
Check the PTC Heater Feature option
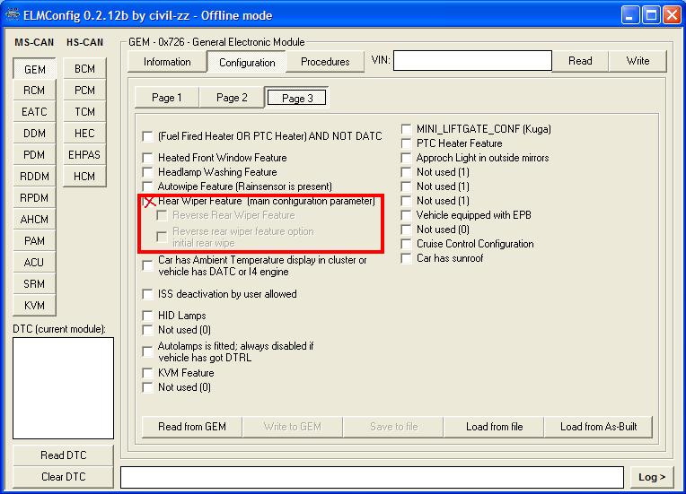407,143
